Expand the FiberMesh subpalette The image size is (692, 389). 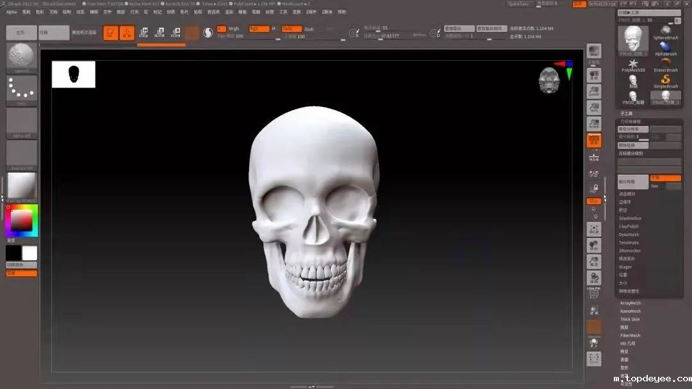coord(630,335)
